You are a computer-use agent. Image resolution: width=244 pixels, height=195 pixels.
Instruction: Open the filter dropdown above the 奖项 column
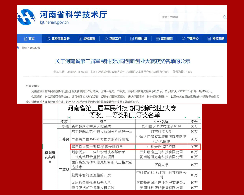click(69, 117)
